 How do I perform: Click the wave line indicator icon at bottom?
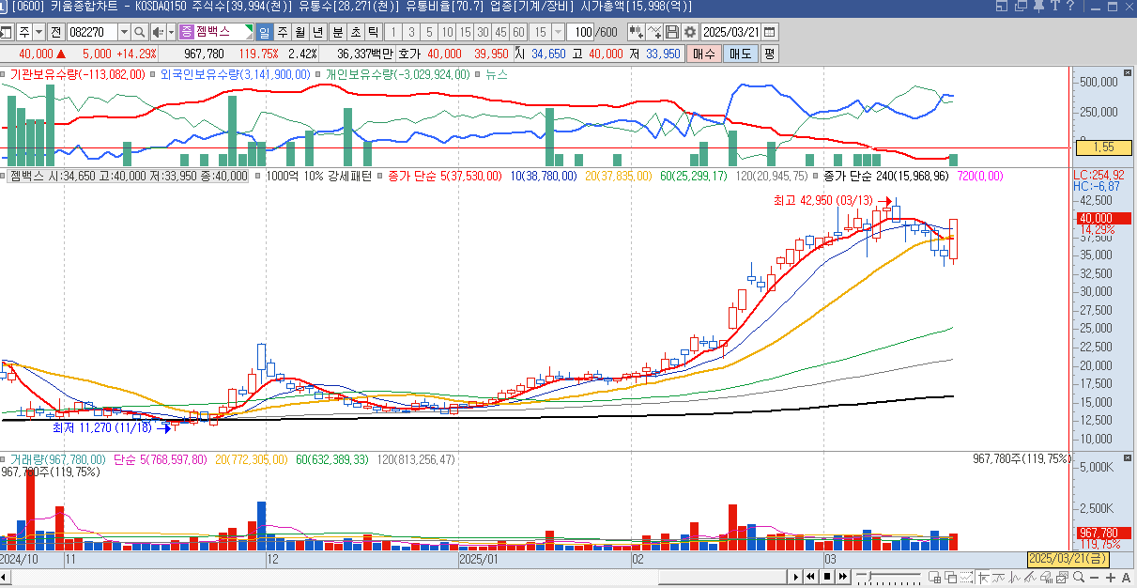point(998,577)
